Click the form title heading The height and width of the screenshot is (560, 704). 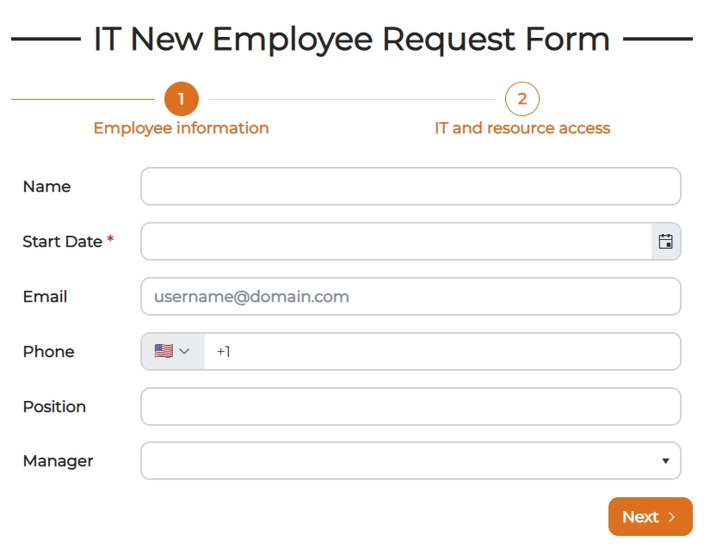(351, 40)
